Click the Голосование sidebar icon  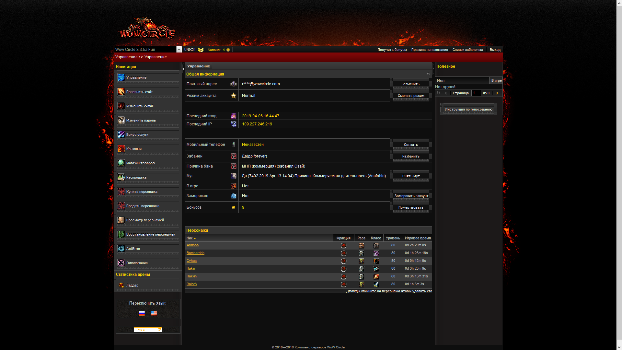(121, 263)
